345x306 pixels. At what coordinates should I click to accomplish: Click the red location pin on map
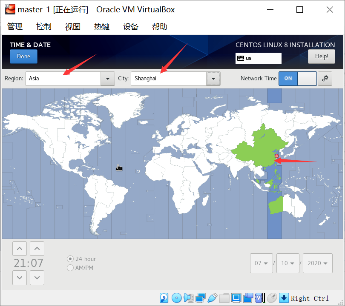point(276,156)
